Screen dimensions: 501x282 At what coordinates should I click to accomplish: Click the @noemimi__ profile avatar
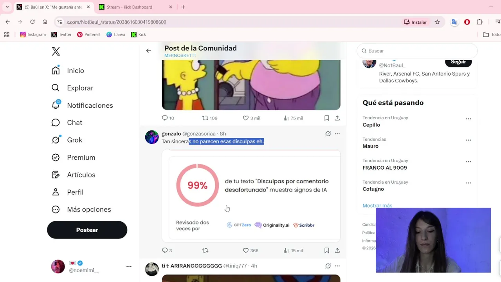click(x=58, y=266)
